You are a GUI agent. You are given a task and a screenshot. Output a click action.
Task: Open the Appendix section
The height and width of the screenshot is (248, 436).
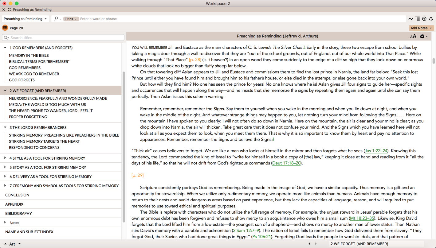tap(14, 204)
